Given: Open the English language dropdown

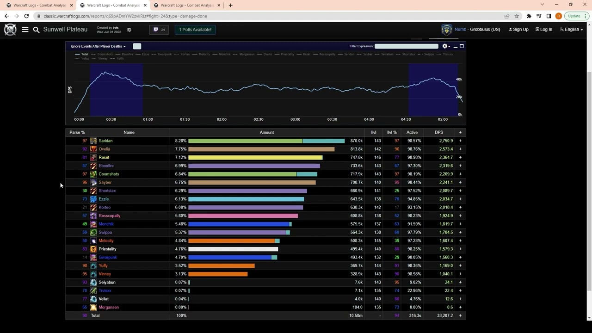Looking at the screenshot, I should [x=571, y=30].
